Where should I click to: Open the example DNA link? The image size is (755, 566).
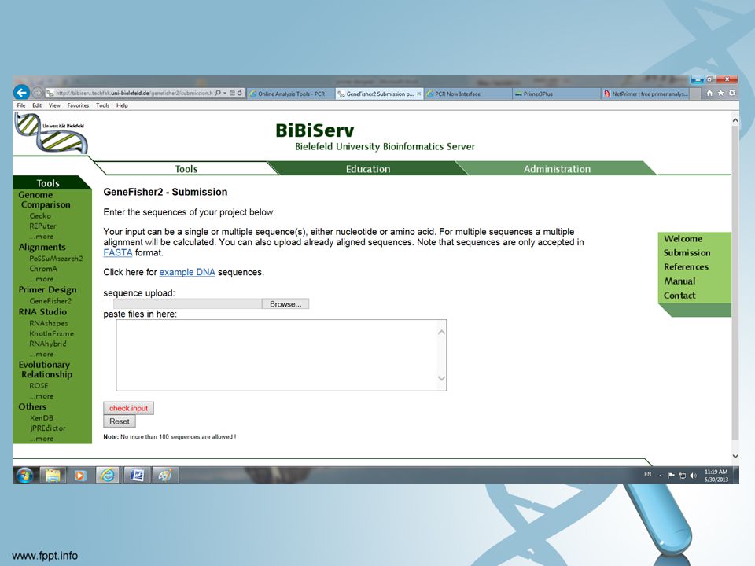tap(187, 272)
